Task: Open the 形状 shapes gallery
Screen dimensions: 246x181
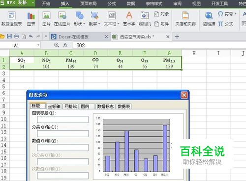Action: click(79, 19)
